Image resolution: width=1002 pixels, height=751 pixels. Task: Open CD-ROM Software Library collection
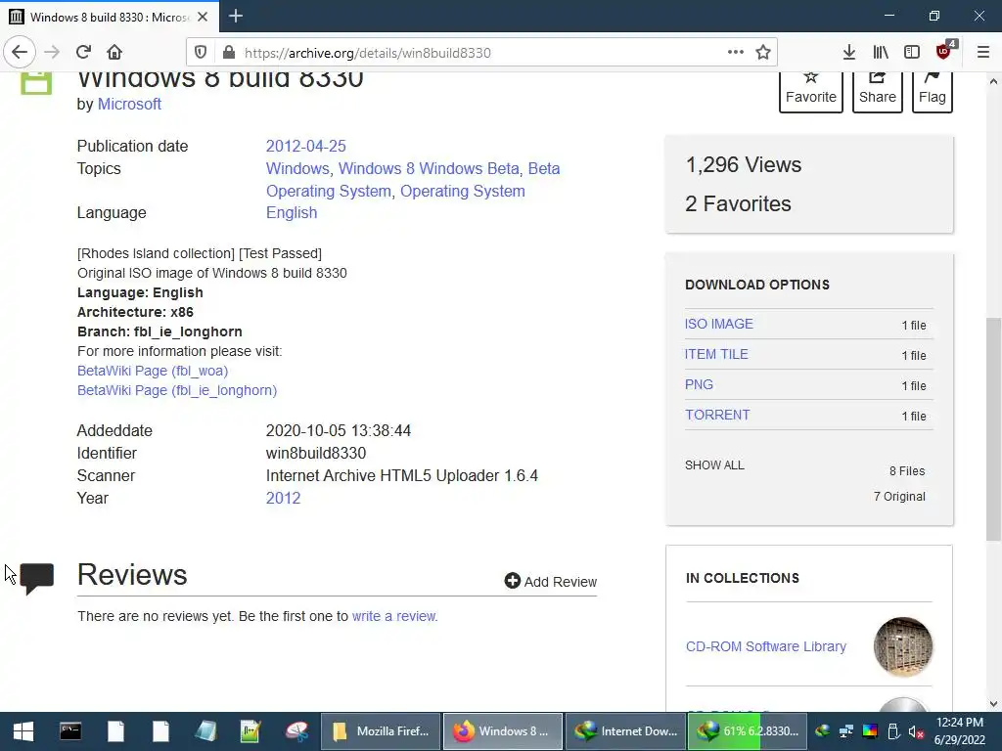pos(765,646)
